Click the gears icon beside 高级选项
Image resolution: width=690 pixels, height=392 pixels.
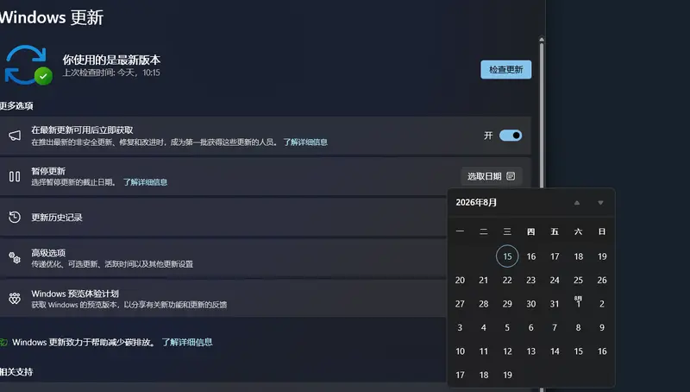point(15,257)
